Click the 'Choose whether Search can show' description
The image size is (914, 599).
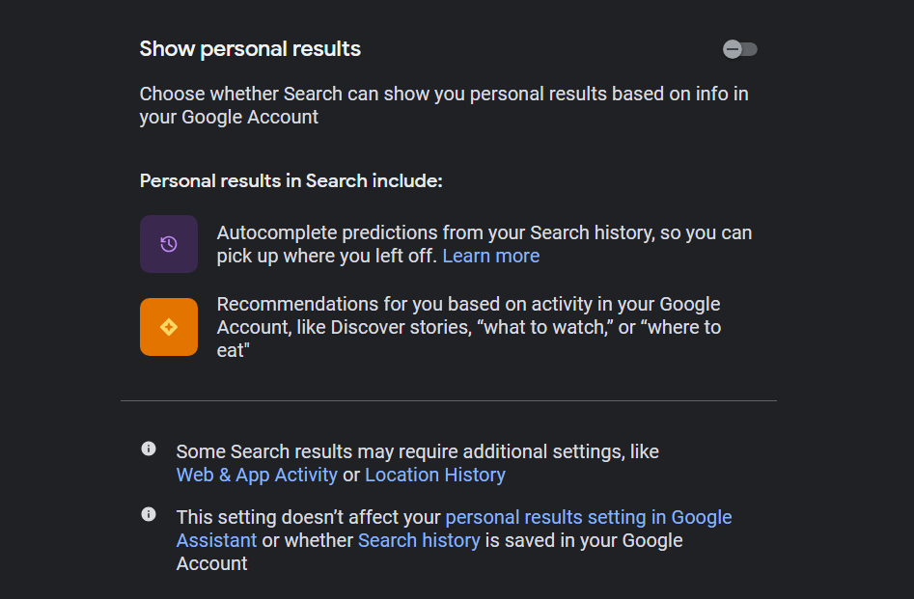pos(444,105)
